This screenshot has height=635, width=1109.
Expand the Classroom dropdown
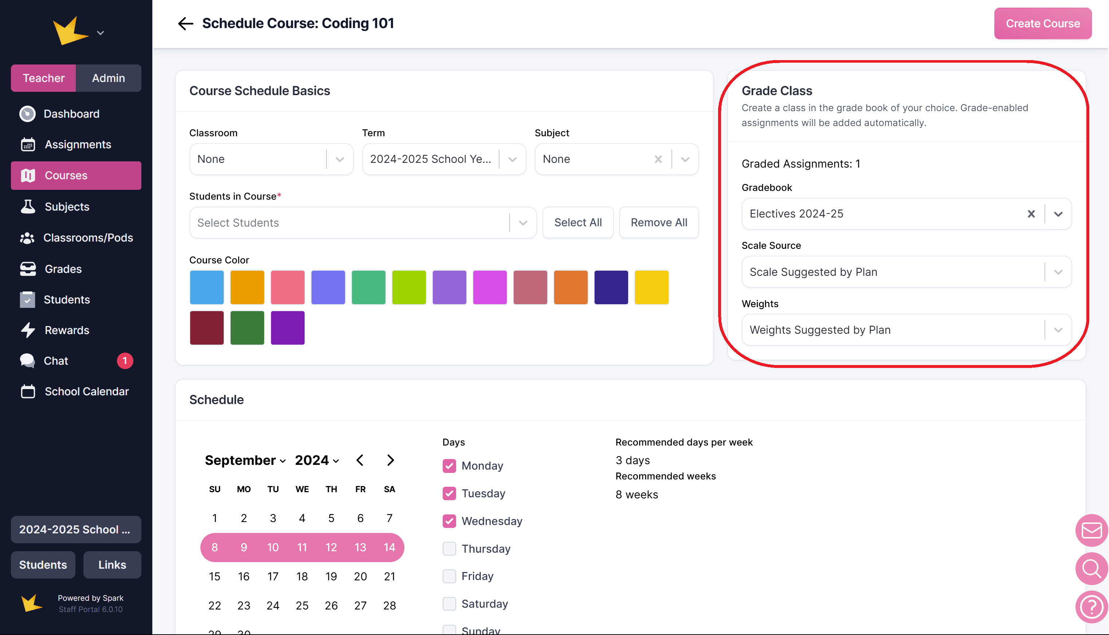340,159
